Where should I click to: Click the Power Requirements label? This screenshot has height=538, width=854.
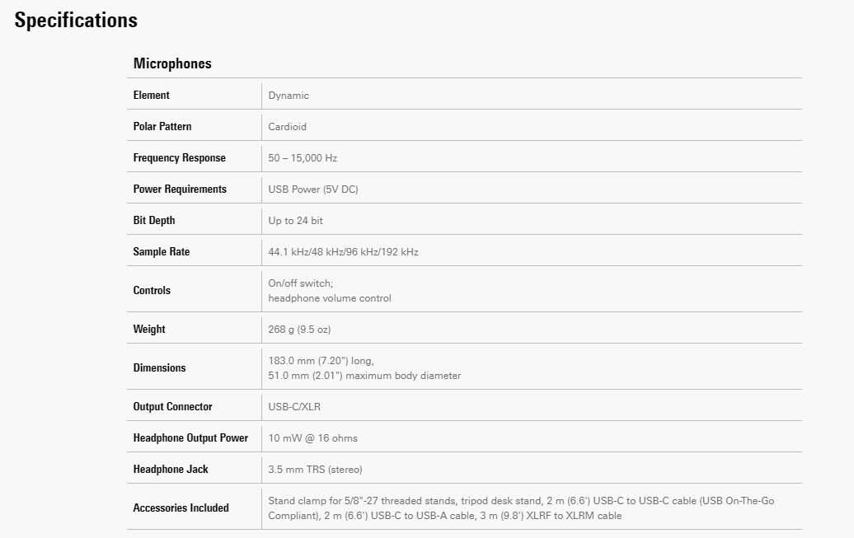click(180, 189)
